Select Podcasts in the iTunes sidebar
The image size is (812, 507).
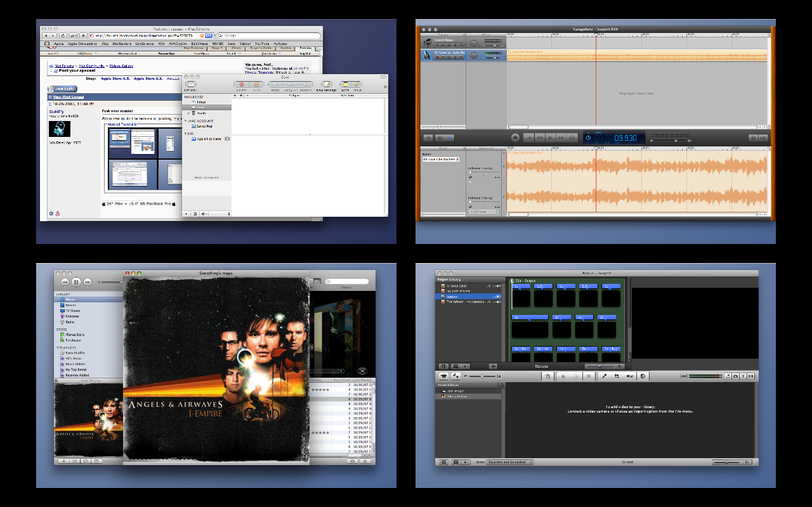pyautogui.click(x=72, y=316)
